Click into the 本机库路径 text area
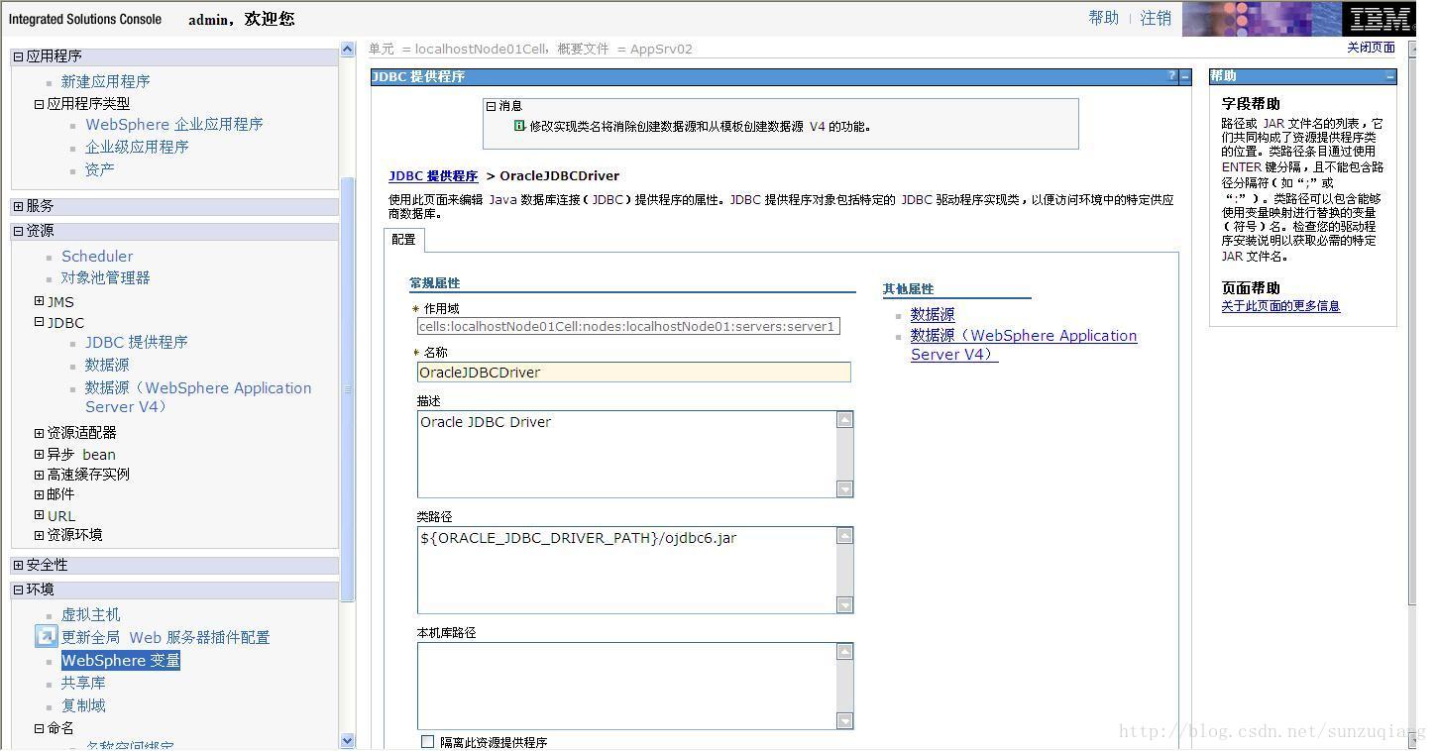This screenshot has height=751, width=1437. [626, 686]
